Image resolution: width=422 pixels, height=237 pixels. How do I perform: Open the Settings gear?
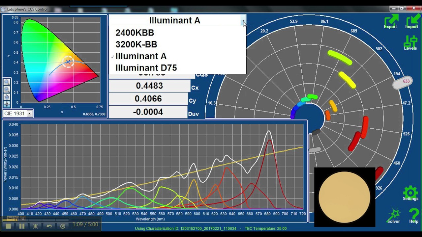pyautogui.click(x=410, y=193)
